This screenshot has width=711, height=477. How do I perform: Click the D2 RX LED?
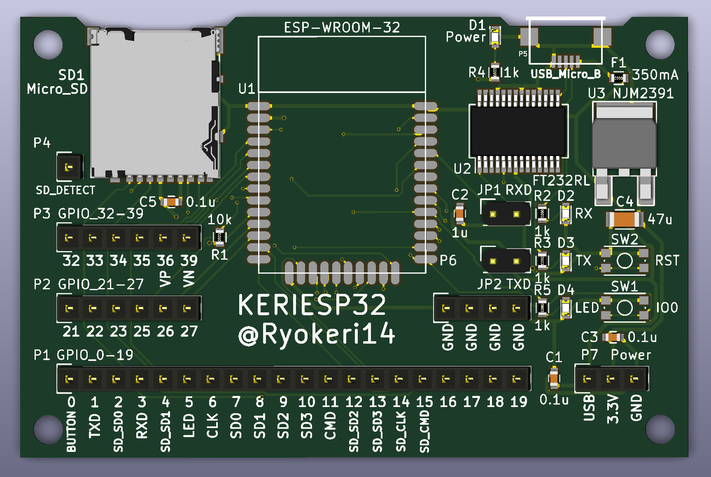click(566, 214)
